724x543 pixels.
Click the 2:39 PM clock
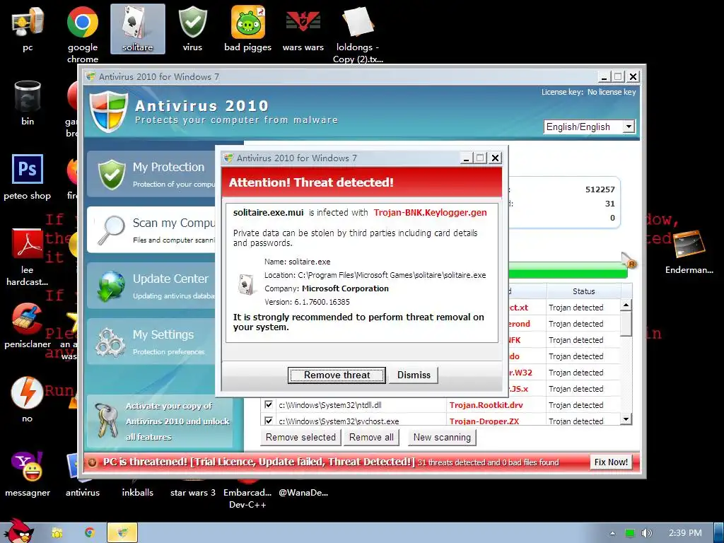tap(684, 533)
